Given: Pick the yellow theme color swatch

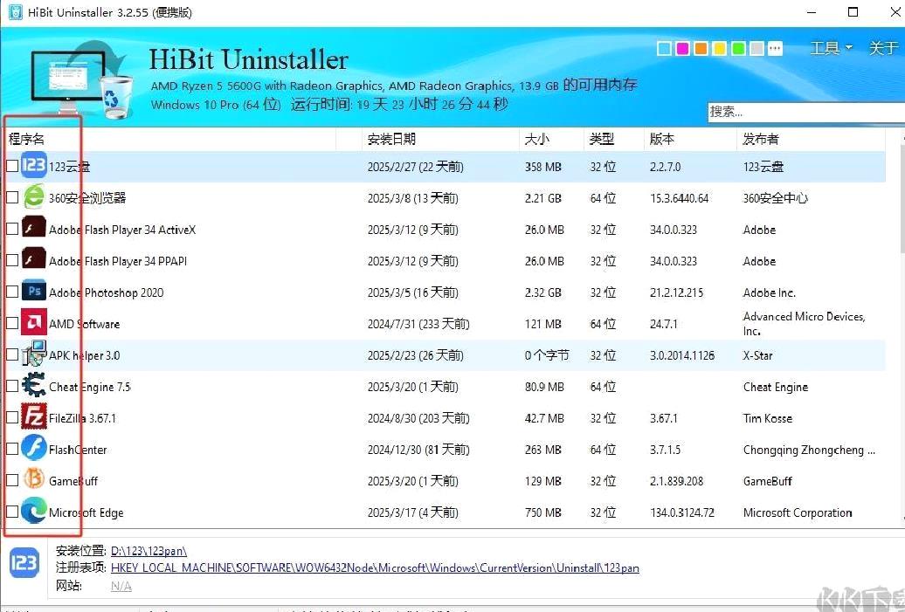Looking at the screenshot, I should [x=720, y=48].
